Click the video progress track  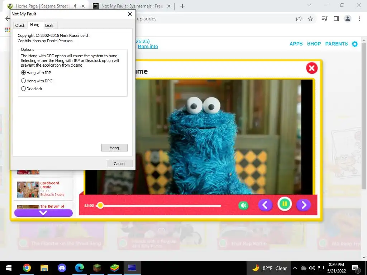159,206
